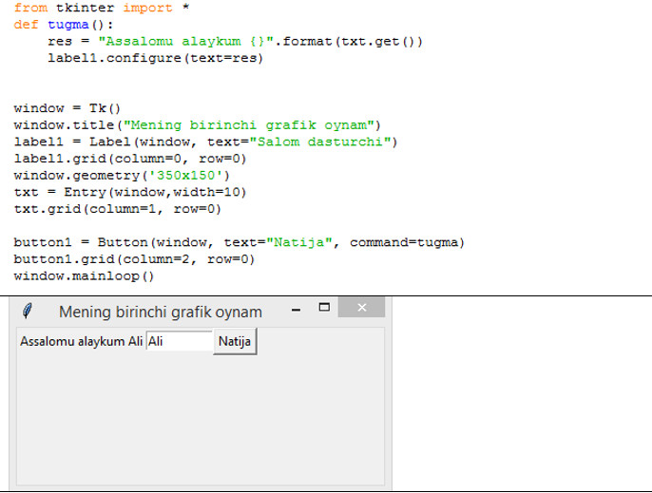Click the txt = Entry(window,width=10) line
The width and height of the screenshot is (652, 493).
pyautogui.click(x=129, y=192)
